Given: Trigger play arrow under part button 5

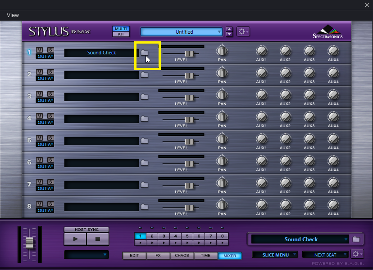Looking at the screenshot, I should click(187, 243).
